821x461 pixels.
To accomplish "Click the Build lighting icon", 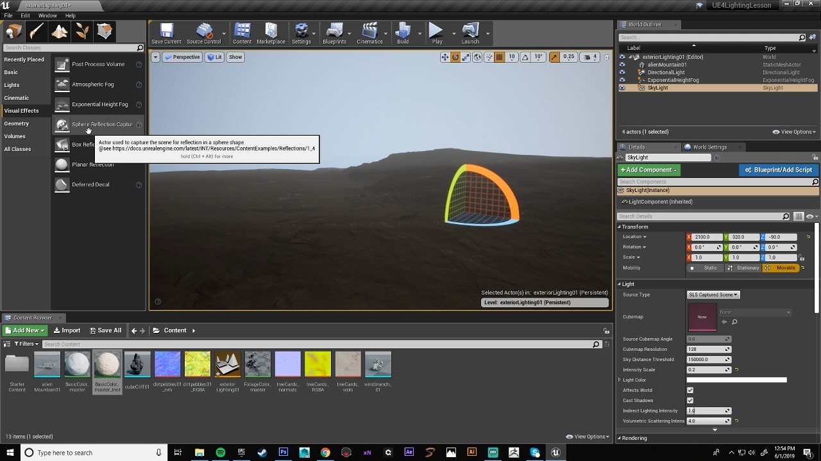I will coord(403,34).
